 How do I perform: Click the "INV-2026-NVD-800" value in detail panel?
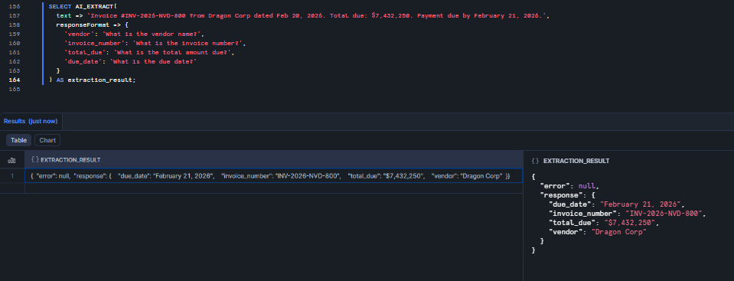tap(664, 214)
